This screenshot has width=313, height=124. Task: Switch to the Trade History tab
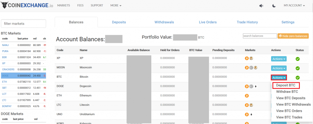tap(247, 22)
